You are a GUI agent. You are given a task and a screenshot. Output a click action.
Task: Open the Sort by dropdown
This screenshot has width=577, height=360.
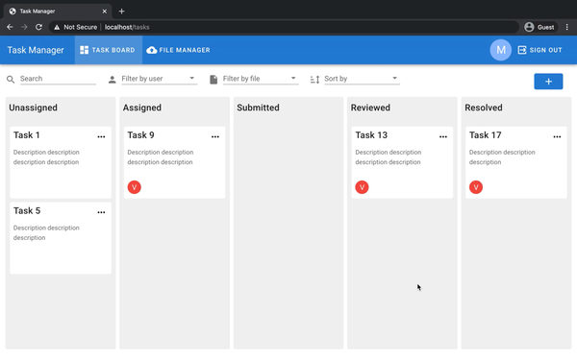tap(363, 79)
